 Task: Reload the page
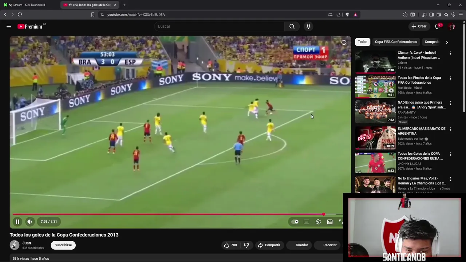20,15
